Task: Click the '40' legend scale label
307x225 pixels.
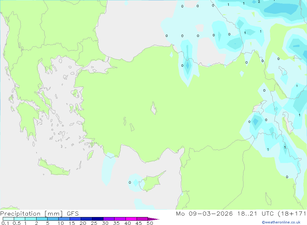Action: [127, 223]
